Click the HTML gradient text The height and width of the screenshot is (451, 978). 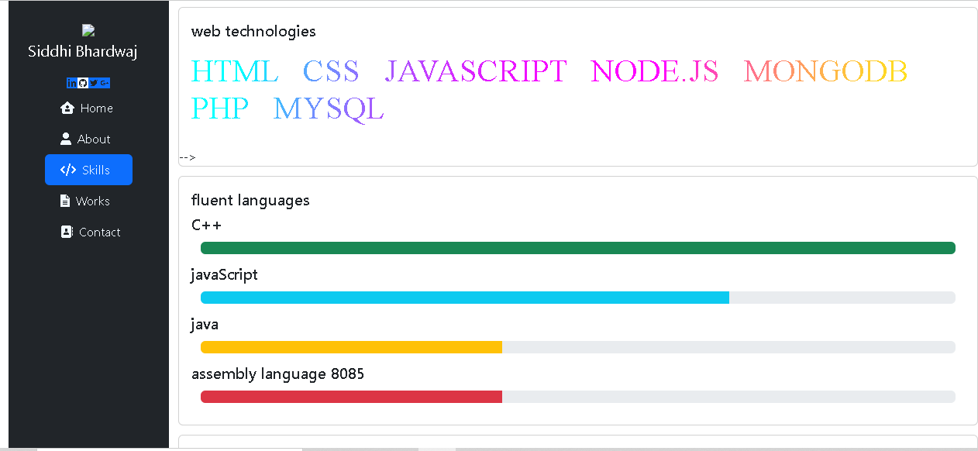tap(235, 71)
